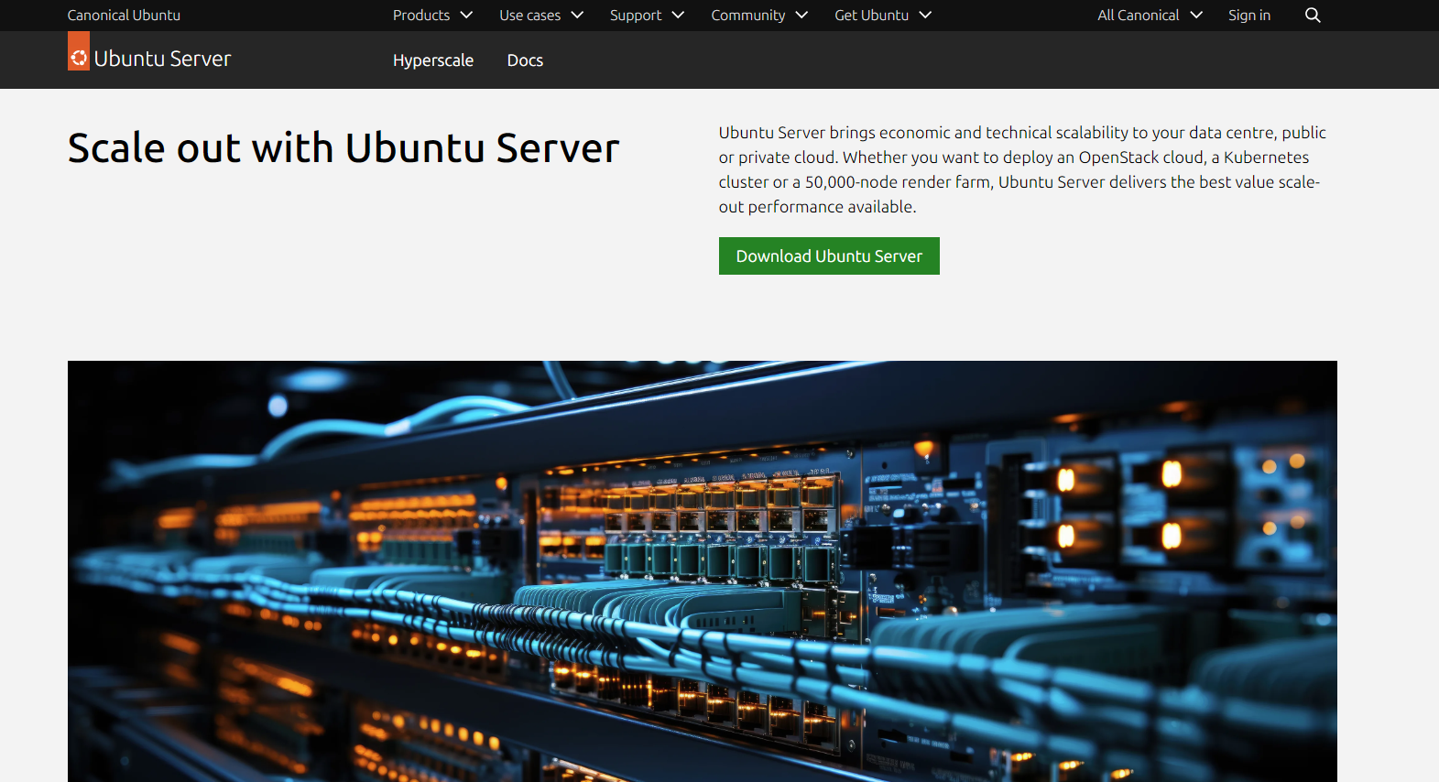Switch to the Docs tab
Image resolution: width=1439 pixels, height=782 pixels.
tap(525, 60)
